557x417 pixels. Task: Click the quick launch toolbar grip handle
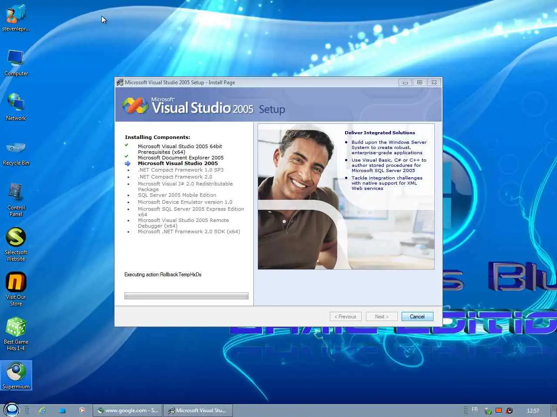click(27, 410)
